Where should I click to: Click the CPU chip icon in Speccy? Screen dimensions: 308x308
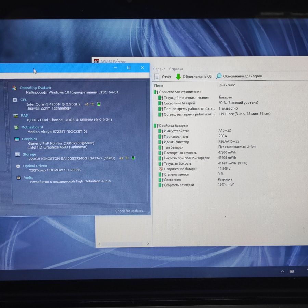[x=15, y=100]
